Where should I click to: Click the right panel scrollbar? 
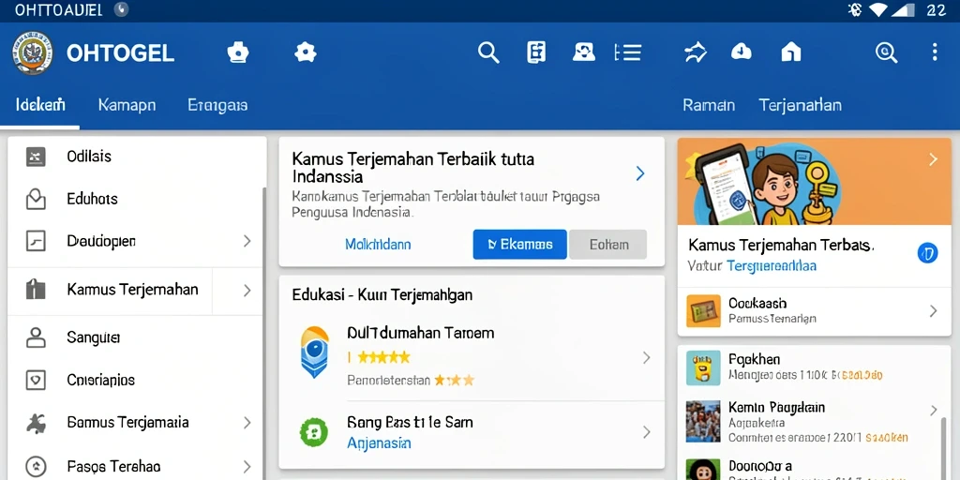click(x=943, y=447)
